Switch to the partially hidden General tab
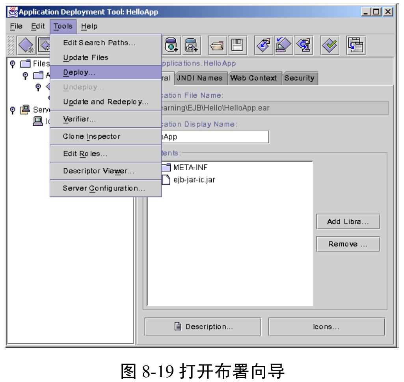Viewport: 404px width, 382px height. 167,78
